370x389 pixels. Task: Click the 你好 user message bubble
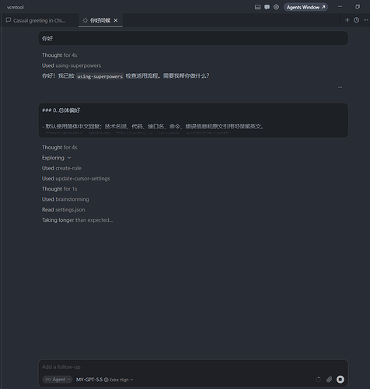[x=193, y=38]
